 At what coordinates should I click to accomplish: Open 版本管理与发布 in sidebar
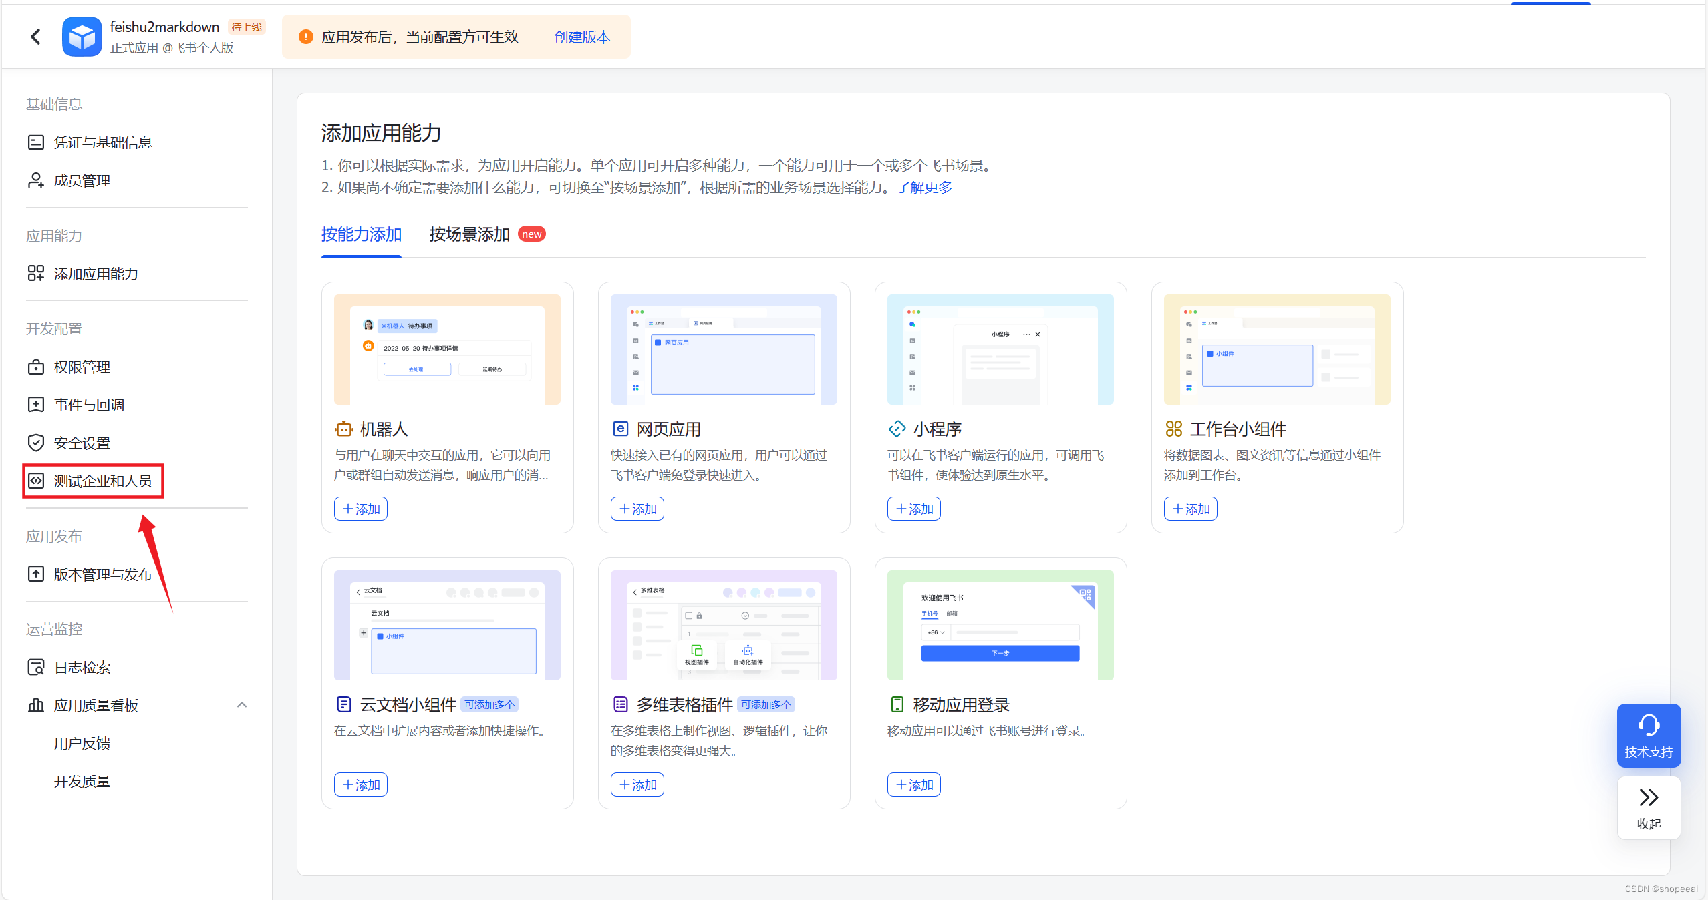coord(102,574)
